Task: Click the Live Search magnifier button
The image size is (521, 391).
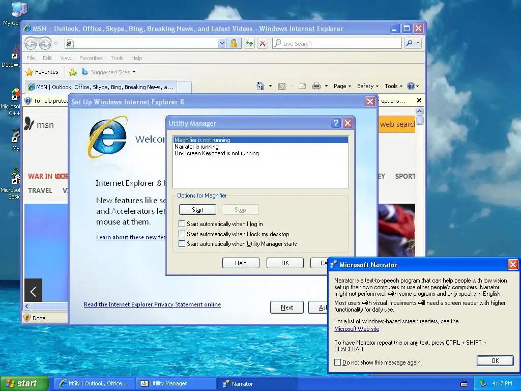Action: (410, 43)
